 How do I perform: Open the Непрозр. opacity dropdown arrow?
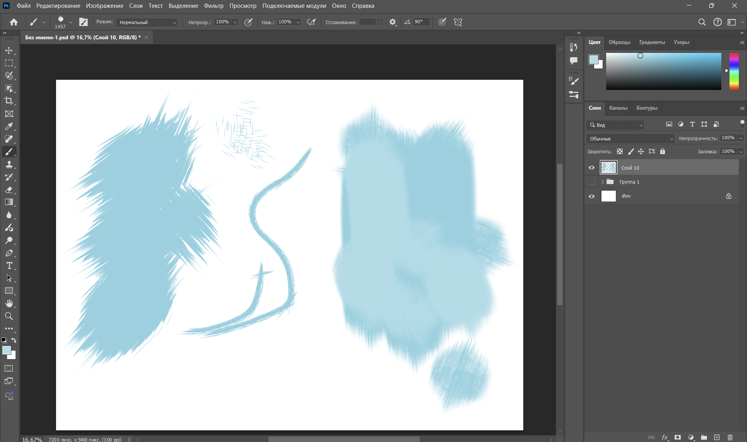click(x=235, y=22)
